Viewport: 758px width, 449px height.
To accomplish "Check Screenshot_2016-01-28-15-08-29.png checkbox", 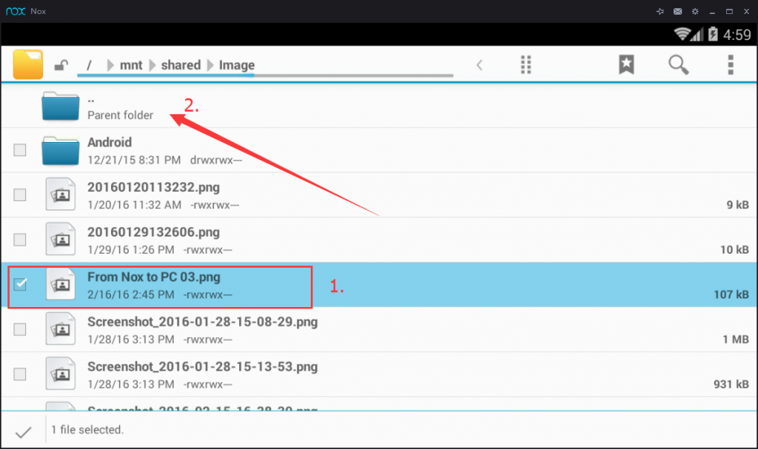I will click(20, 329).
